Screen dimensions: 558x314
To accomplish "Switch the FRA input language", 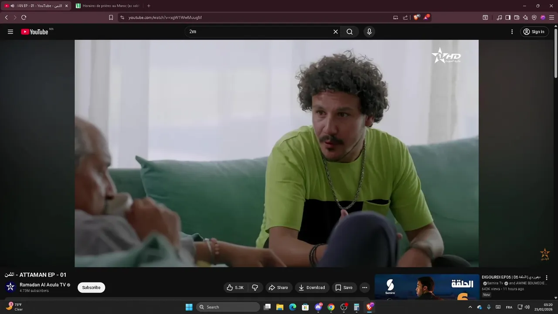I will (x=509, y=307).
